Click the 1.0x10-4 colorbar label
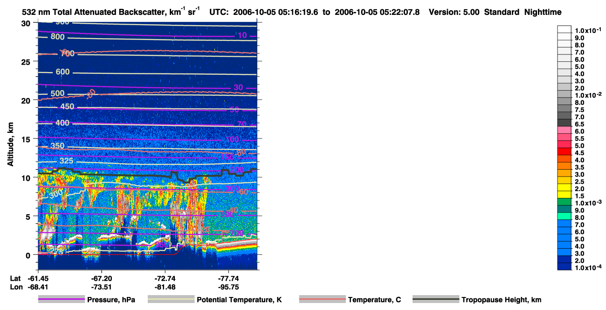The width and height of the screenshot is (606, 310). click(x=587, y=268)
